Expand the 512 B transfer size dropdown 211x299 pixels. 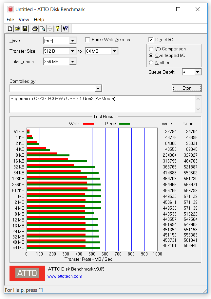point(72,51)
